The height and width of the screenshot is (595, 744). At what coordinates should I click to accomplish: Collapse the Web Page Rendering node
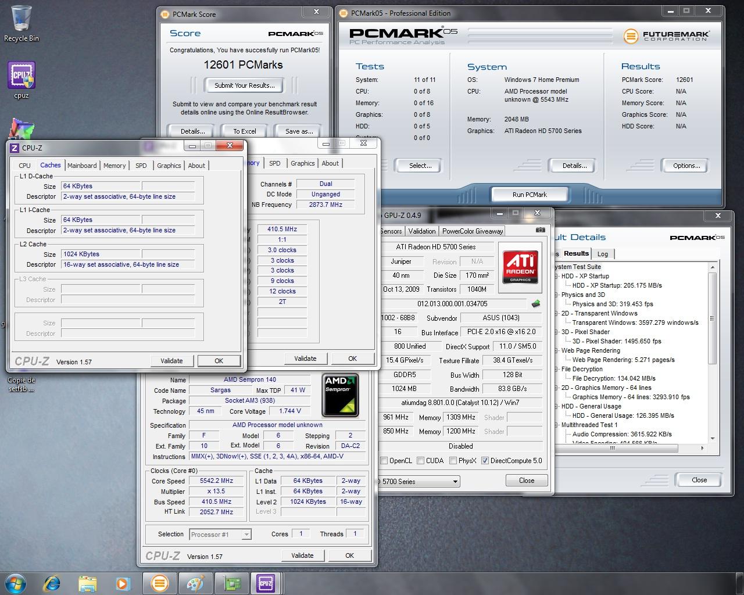(557, 351)
